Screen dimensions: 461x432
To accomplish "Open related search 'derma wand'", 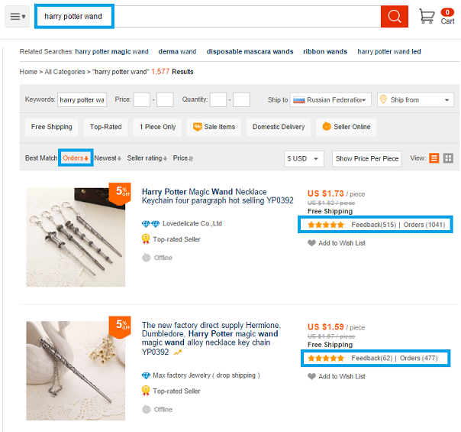I will (x=177, y=52).
